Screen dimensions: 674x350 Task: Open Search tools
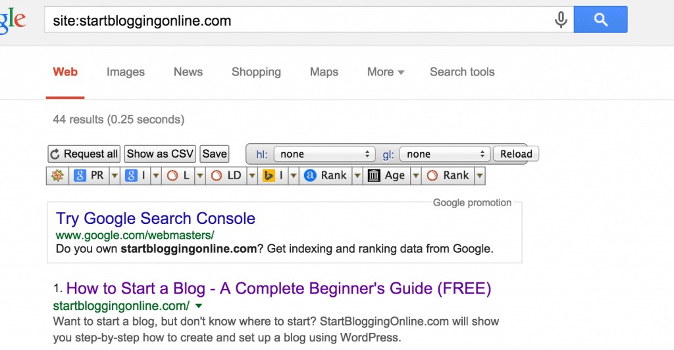462,72
